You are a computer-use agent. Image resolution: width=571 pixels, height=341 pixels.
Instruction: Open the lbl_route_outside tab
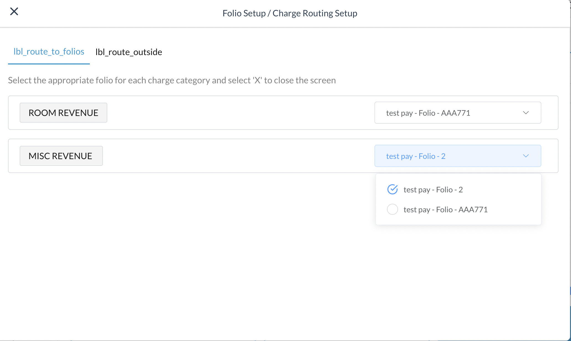pyautogui.click(x=129, y=52)
